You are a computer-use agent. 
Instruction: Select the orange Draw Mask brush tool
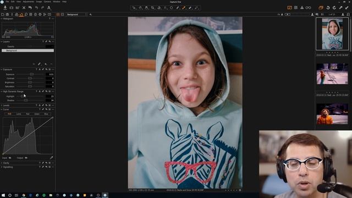184,8
